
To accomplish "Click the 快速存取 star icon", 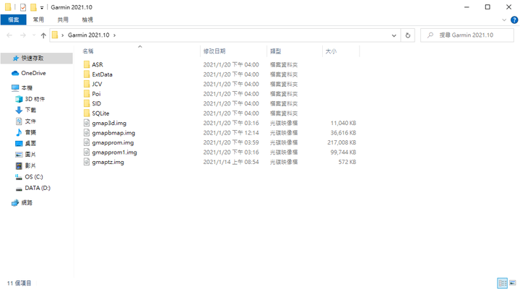I will (x=16, y=59).
